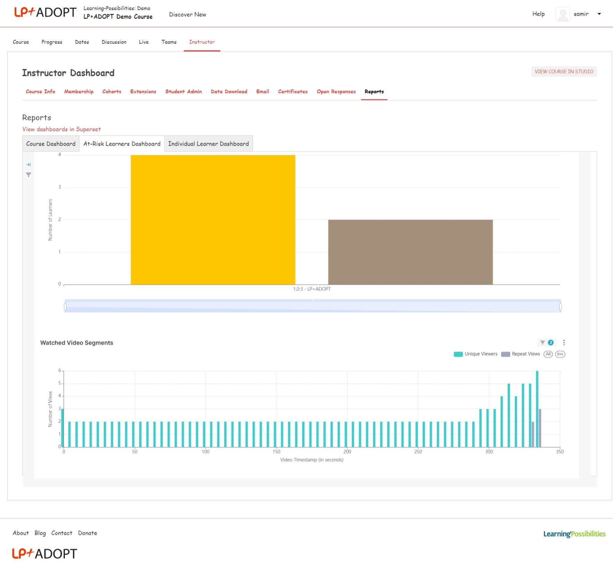Viewport: 613px width, 578px height.
Task: Click left handle of chart zoom slider
Action: point(65,307)
